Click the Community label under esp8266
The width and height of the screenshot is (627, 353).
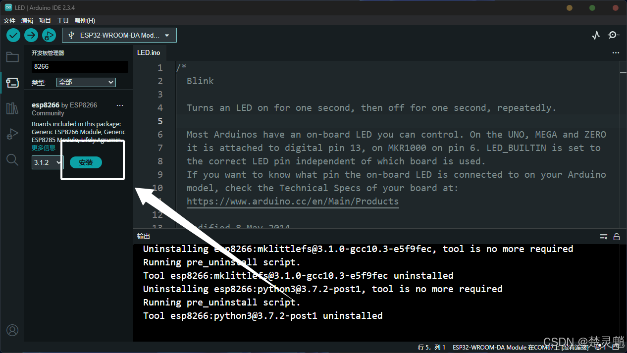48,113
